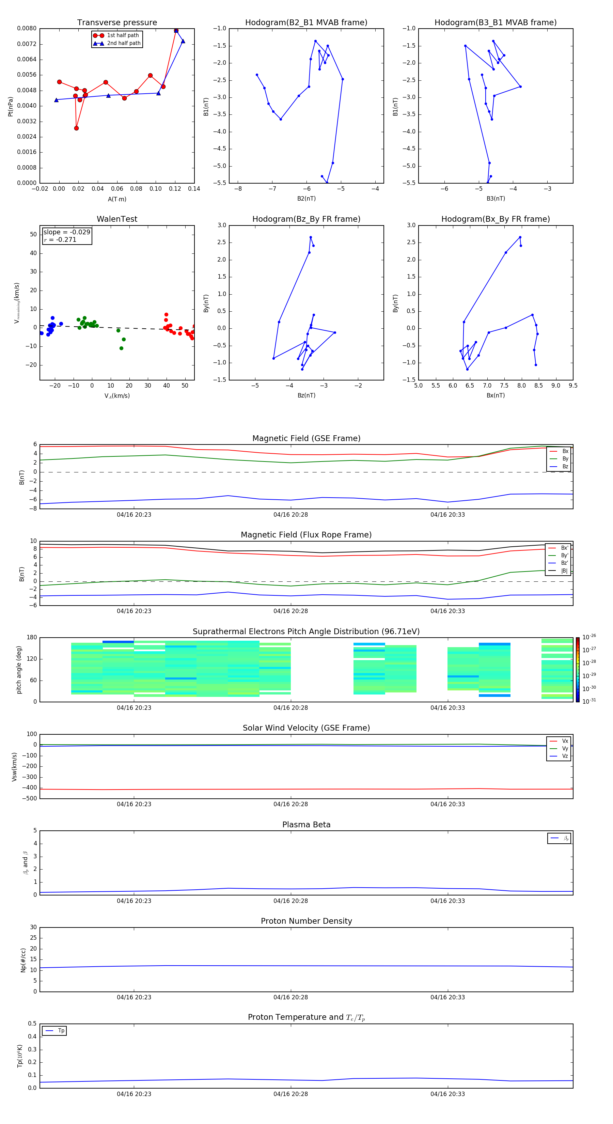Screen dimensions: 613x1124
Task: Click the A(T·m) axis label
Action: pos(117,199)
